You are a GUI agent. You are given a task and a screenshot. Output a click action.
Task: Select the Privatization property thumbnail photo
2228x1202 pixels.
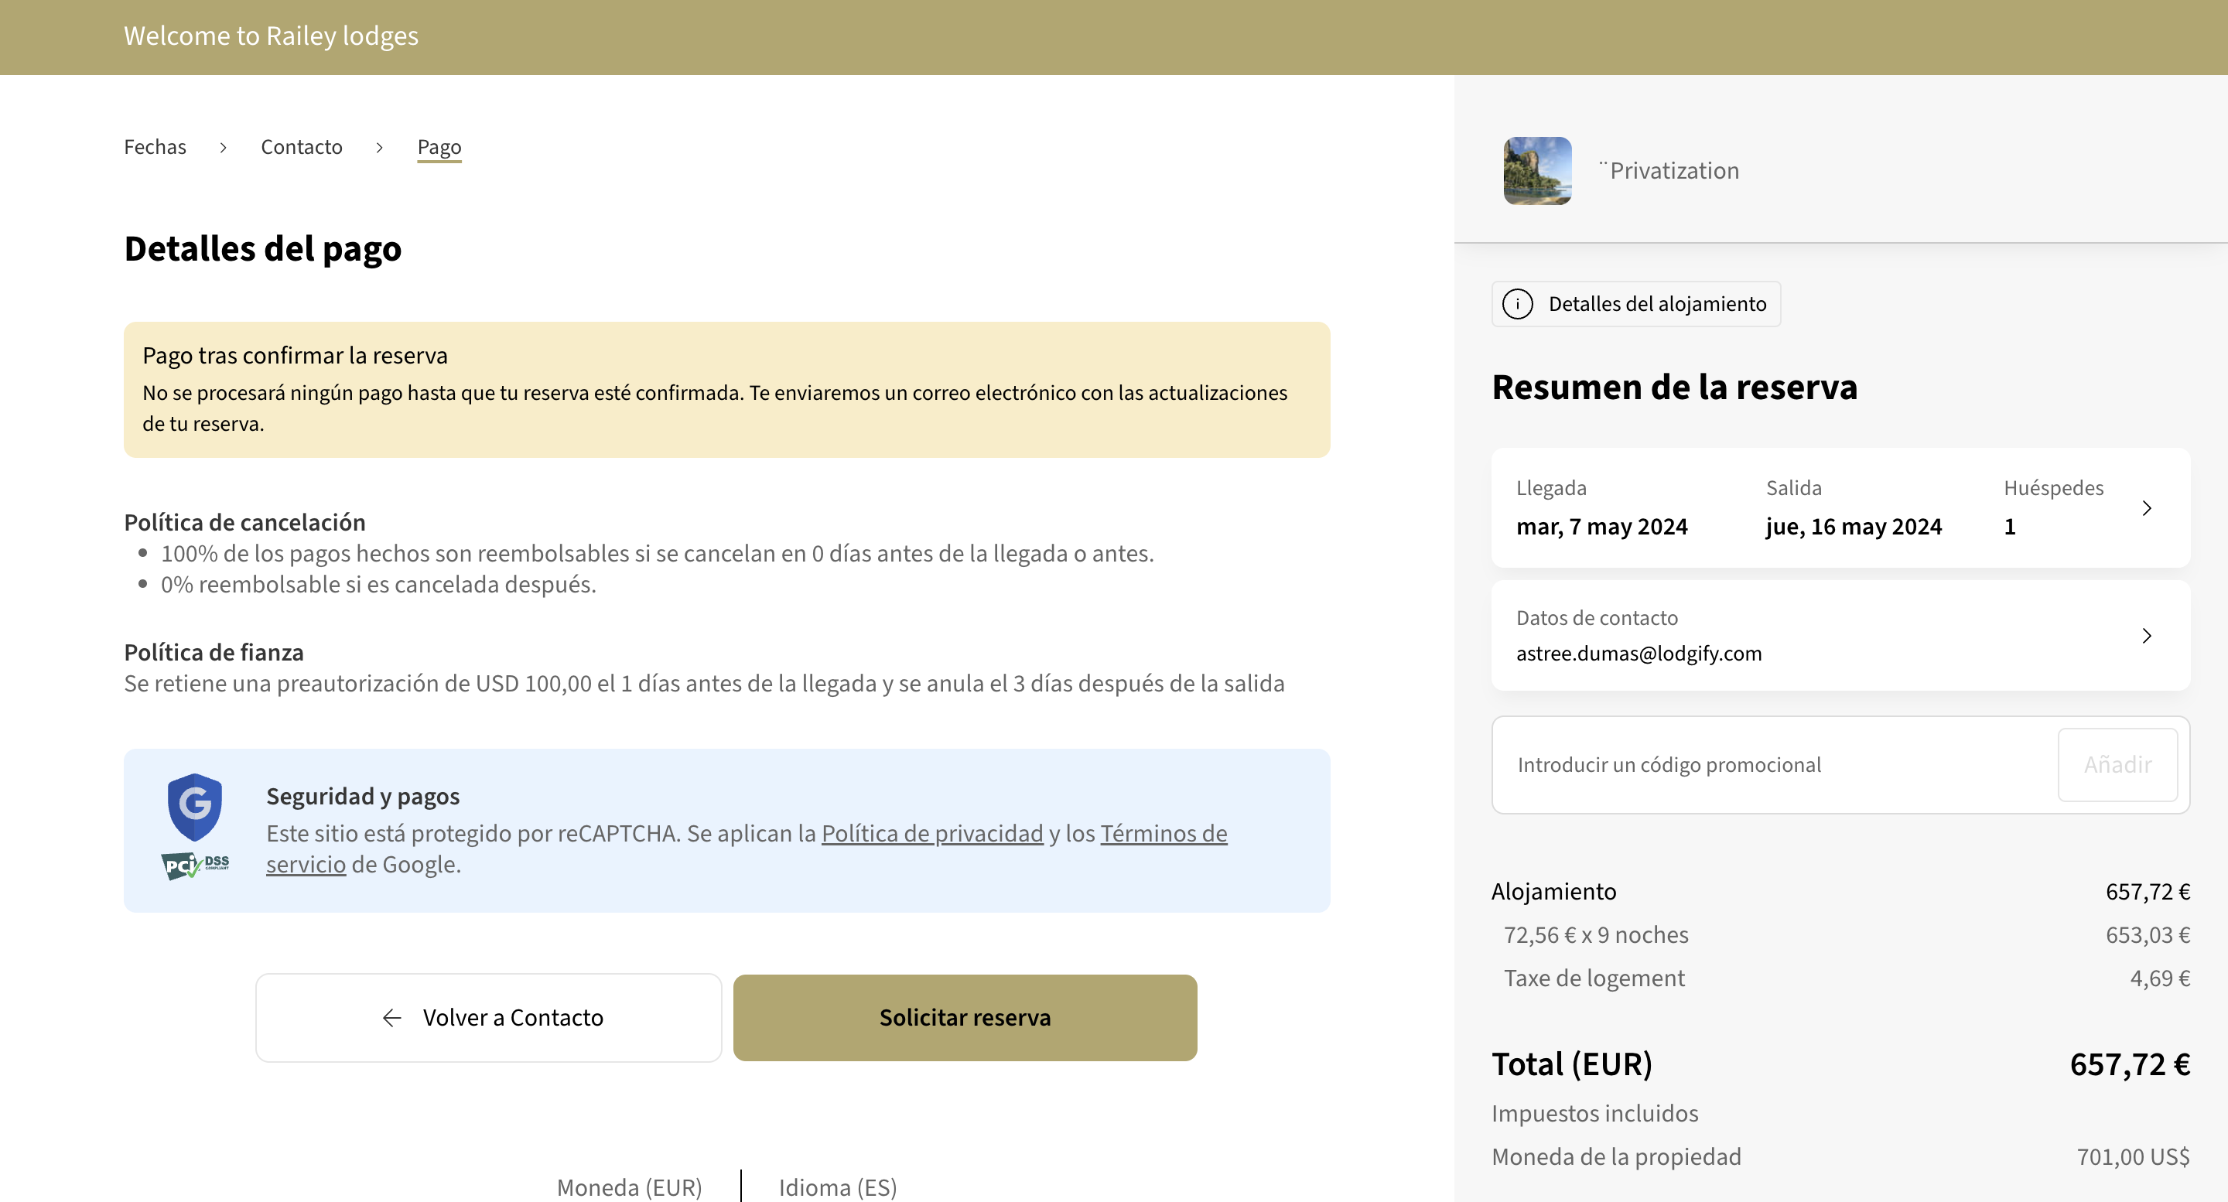pos(1538,170)
